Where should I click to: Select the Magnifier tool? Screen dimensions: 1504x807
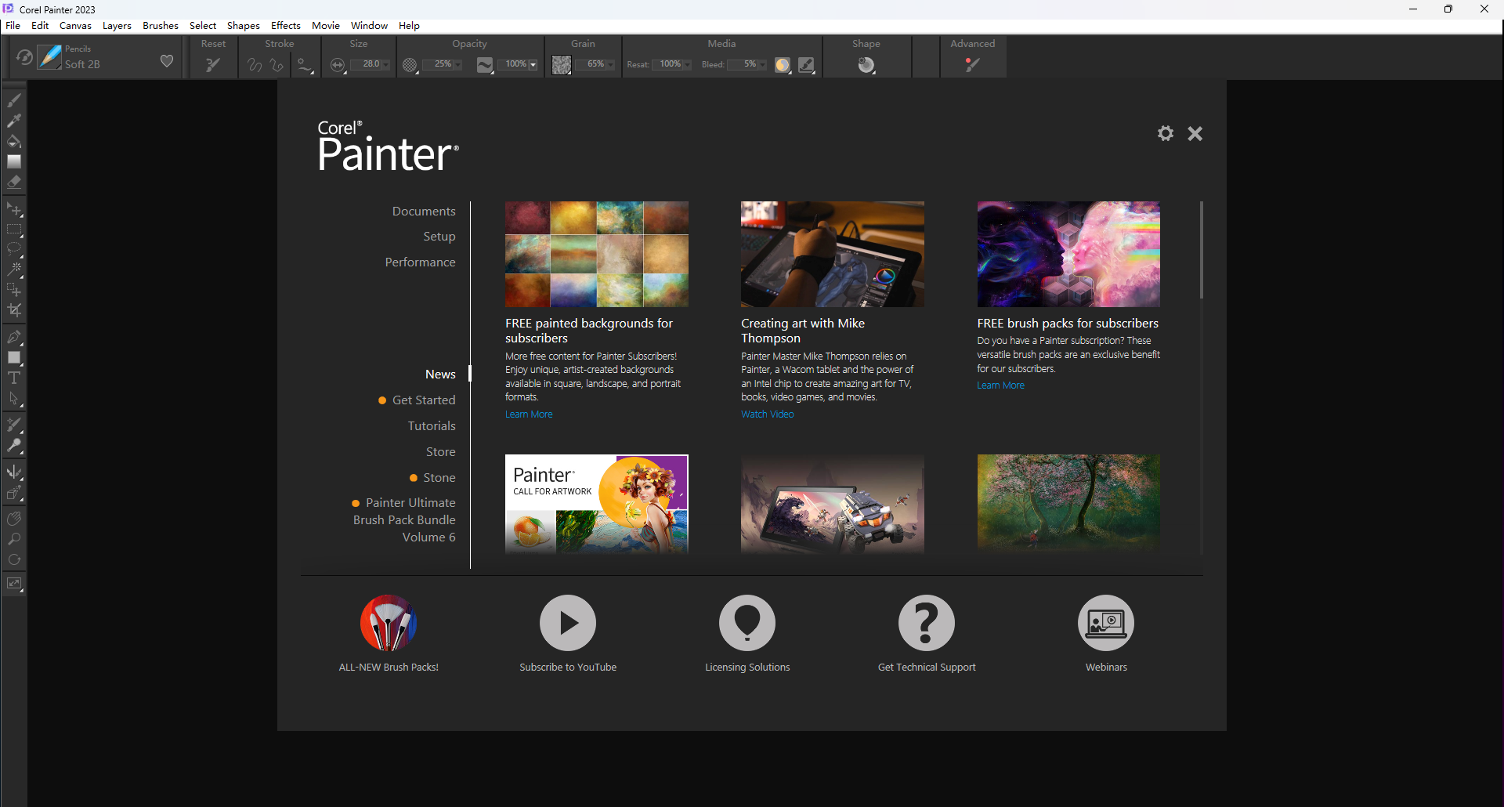click(x=14, y=539)
